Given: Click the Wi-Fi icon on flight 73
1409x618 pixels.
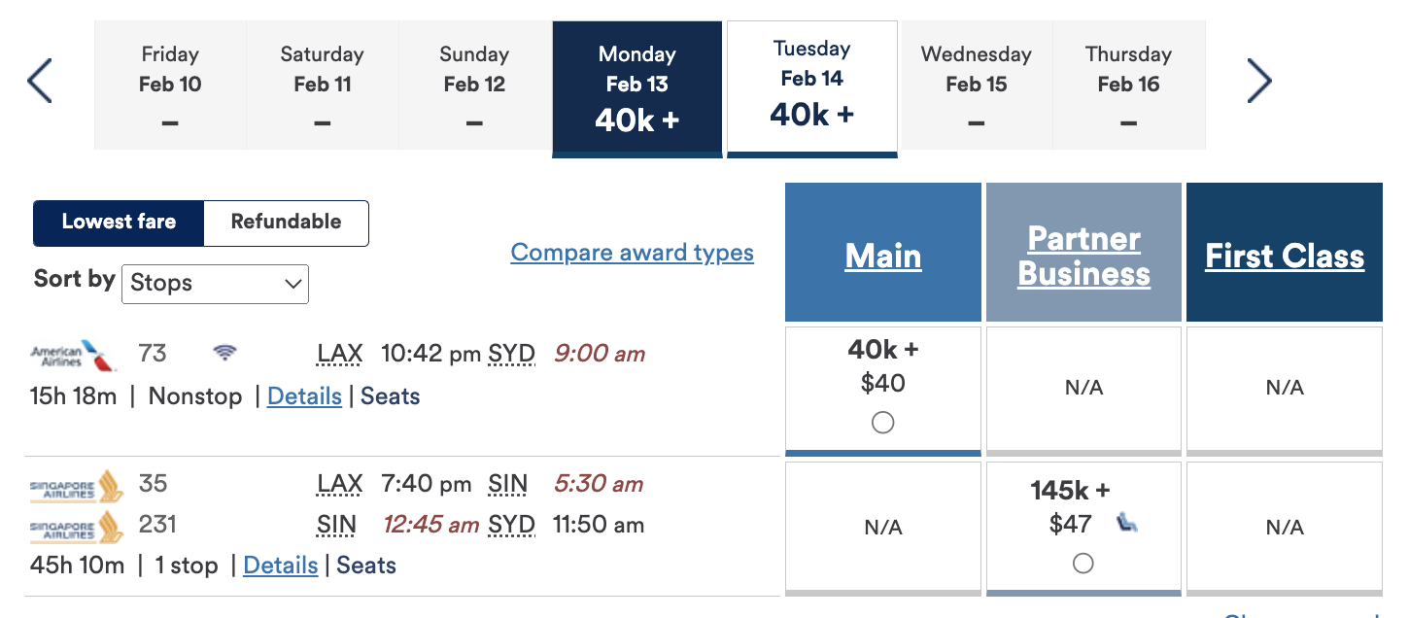Looking at the screenshot, I should 224,354.
